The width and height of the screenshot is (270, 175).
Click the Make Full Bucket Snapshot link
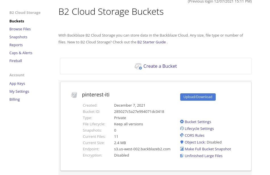208,149
